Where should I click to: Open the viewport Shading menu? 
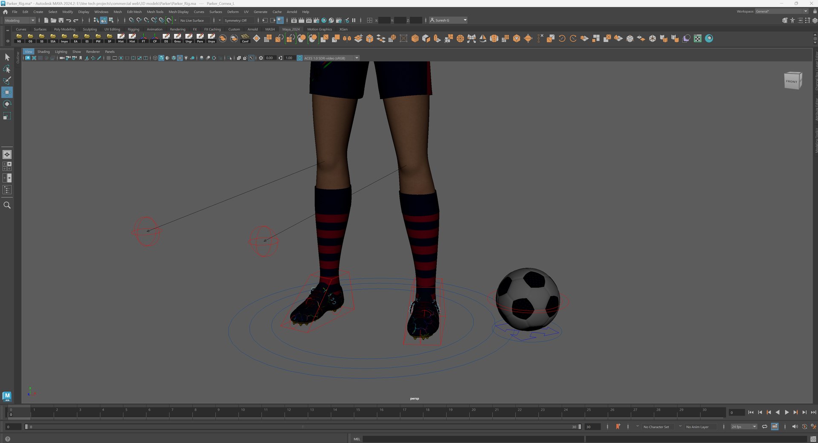43,51
